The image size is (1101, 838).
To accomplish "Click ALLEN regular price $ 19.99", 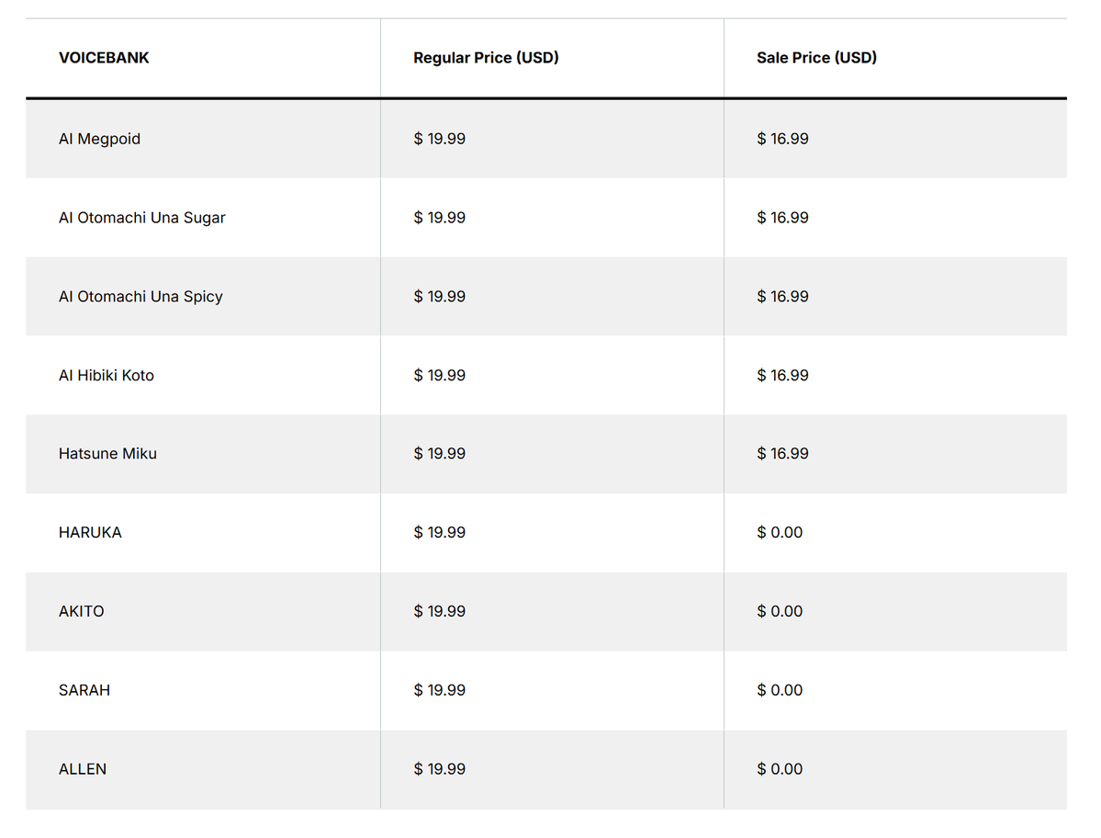I will [440, 769].
